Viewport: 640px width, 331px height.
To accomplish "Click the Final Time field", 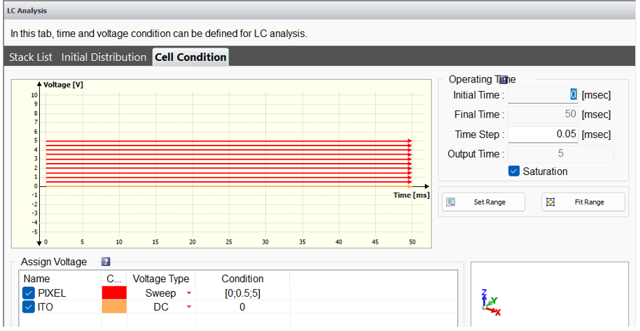I will coord(543,115).
